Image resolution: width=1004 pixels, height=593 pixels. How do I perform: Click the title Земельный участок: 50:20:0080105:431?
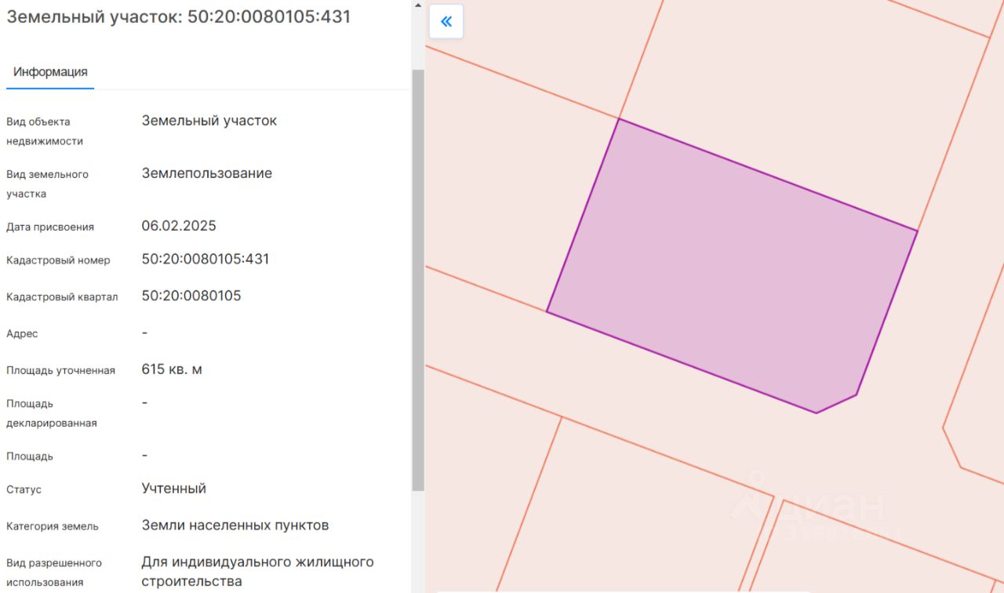[179, 16]
